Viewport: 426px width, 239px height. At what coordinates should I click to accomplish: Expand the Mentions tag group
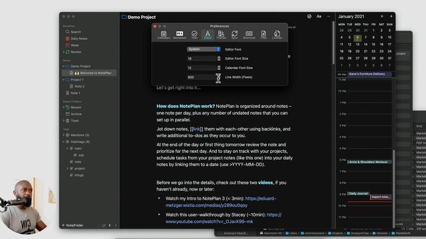[64, 135]
